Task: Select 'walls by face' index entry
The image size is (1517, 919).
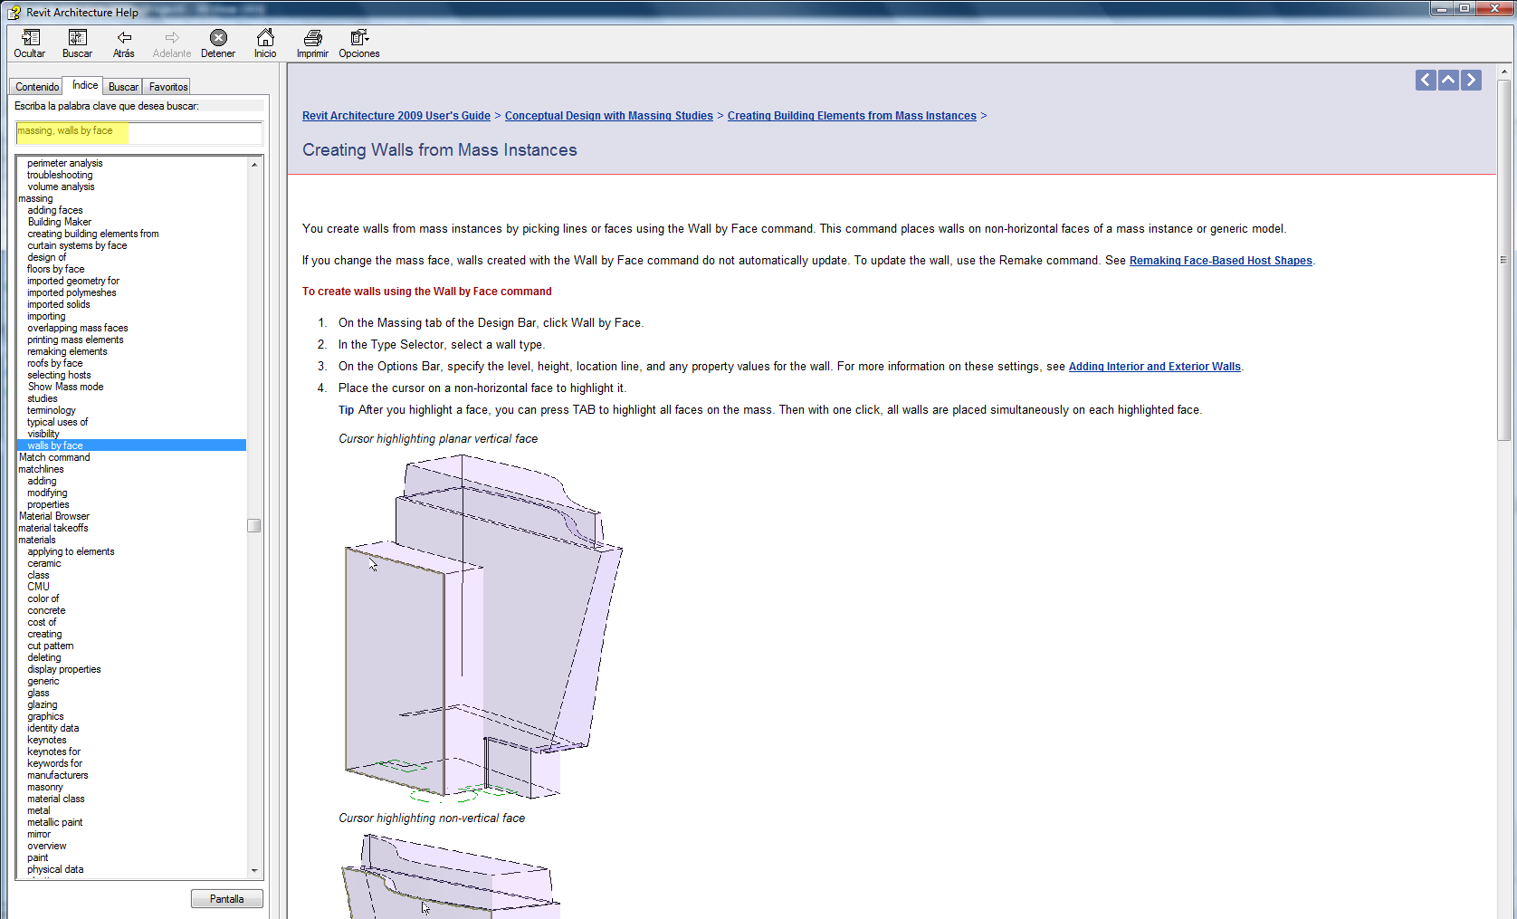Action: 55,445
